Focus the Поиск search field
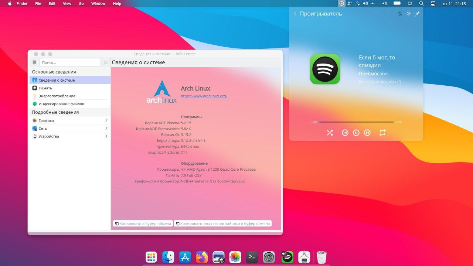The height and width of the screenshot is (266, 473). (x=70, y=62)
